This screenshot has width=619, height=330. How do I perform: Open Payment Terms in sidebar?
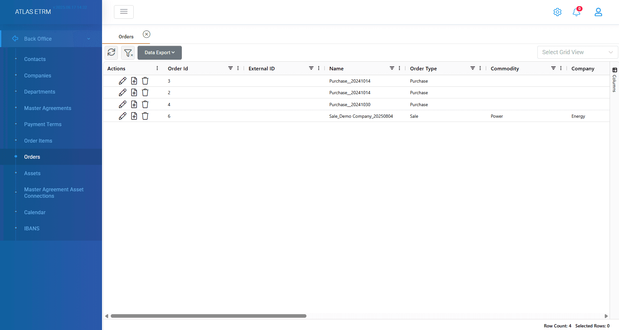[43, 124]
